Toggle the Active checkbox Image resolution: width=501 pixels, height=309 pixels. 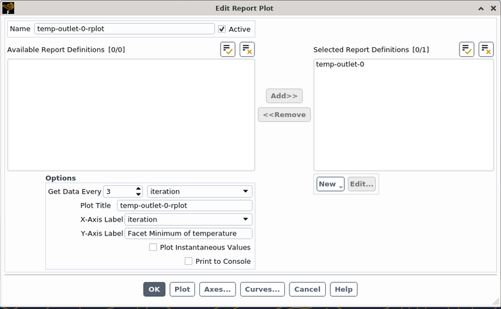[222, 29]
